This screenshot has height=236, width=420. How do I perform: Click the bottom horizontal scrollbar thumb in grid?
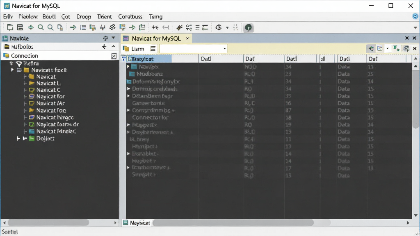[x=233, y=222]
